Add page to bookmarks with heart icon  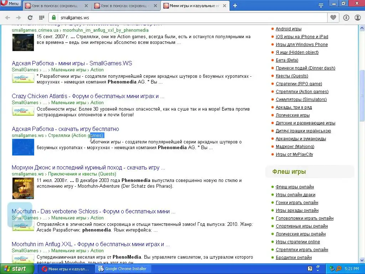tap(333, 17)
